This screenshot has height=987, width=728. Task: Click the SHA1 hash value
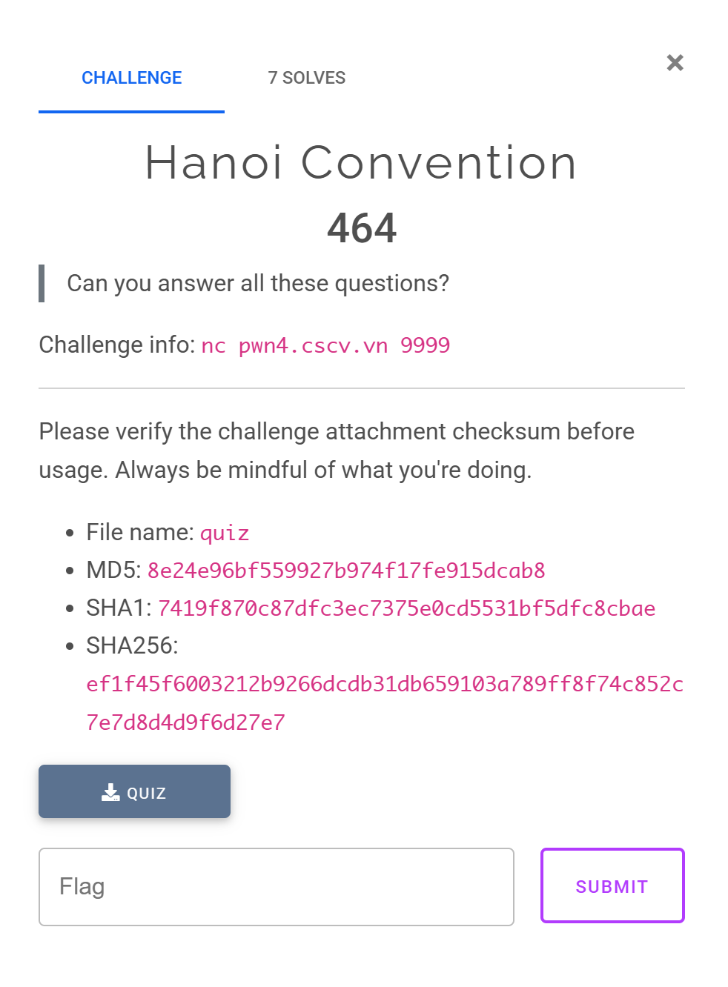[406, 608]
